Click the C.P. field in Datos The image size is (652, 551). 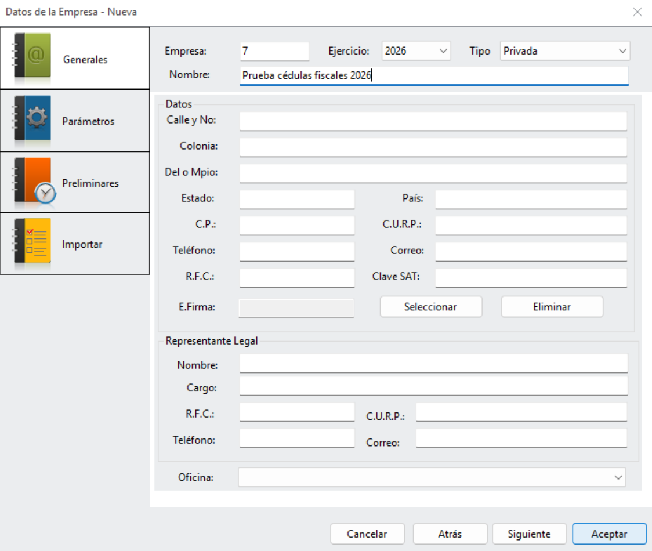[297, 226]
